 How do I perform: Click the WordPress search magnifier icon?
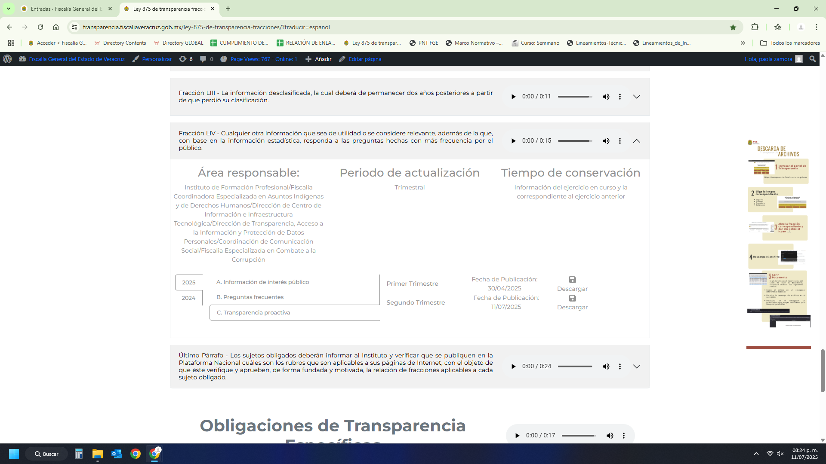tap(812, 59)
